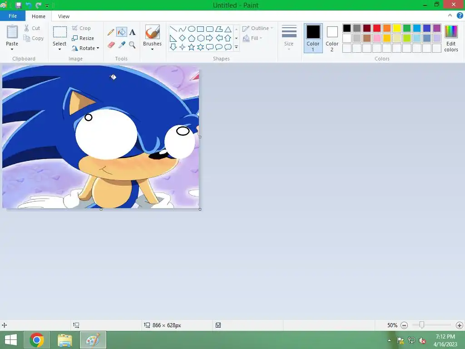
Task: Click the 7:12 PM taskbar clock
Action: click(445, 337)
